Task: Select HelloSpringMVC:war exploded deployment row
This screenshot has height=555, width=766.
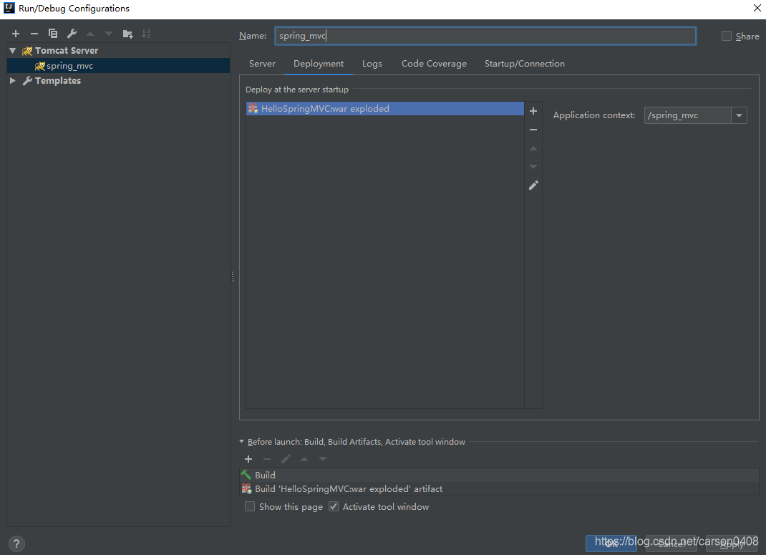Action: pyautogui.click(x=385, y=108)
